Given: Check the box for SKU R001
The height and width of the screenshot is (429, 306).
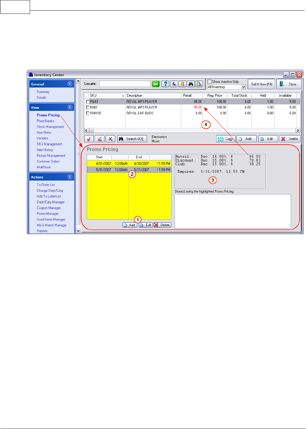Looking at the screenshot, I should pyautogui.click(x=88, y=107).
